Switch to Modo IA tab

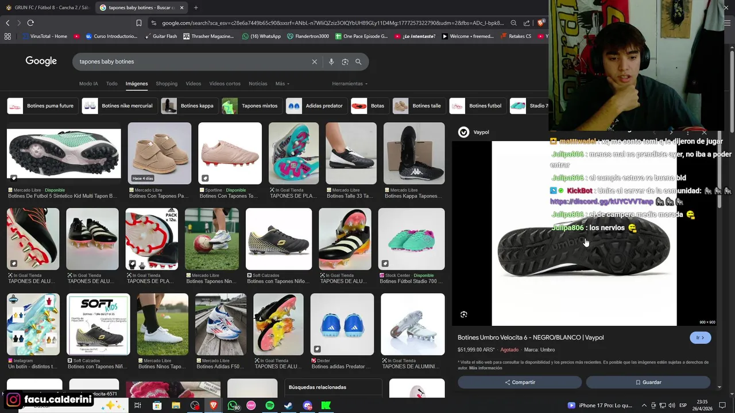(x=88, y=84)
